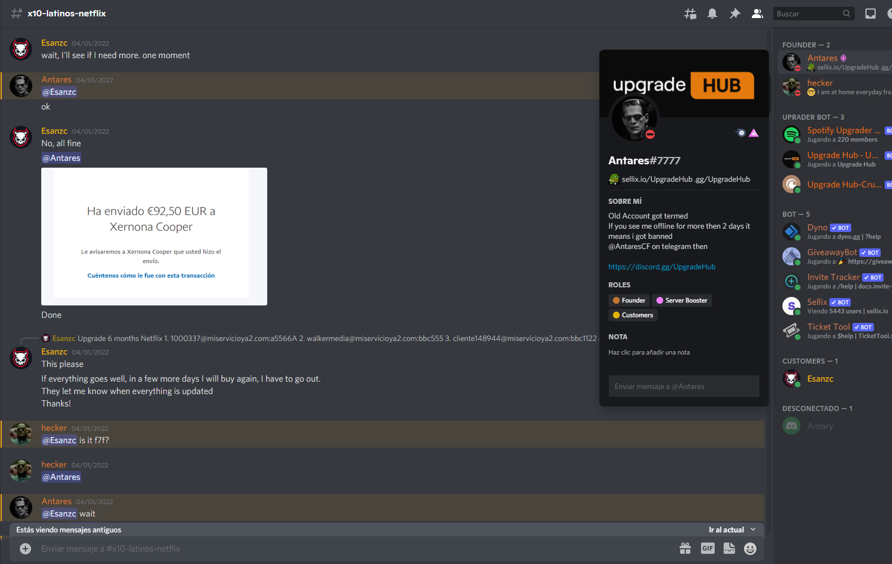Click Antares profile avatar in popup
892x564 pixels.
coord(634,118)
